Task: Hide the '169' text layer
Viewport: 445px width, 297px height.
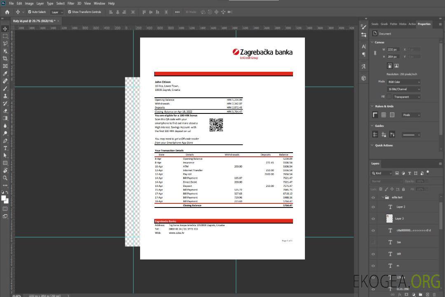Action: 373,255
